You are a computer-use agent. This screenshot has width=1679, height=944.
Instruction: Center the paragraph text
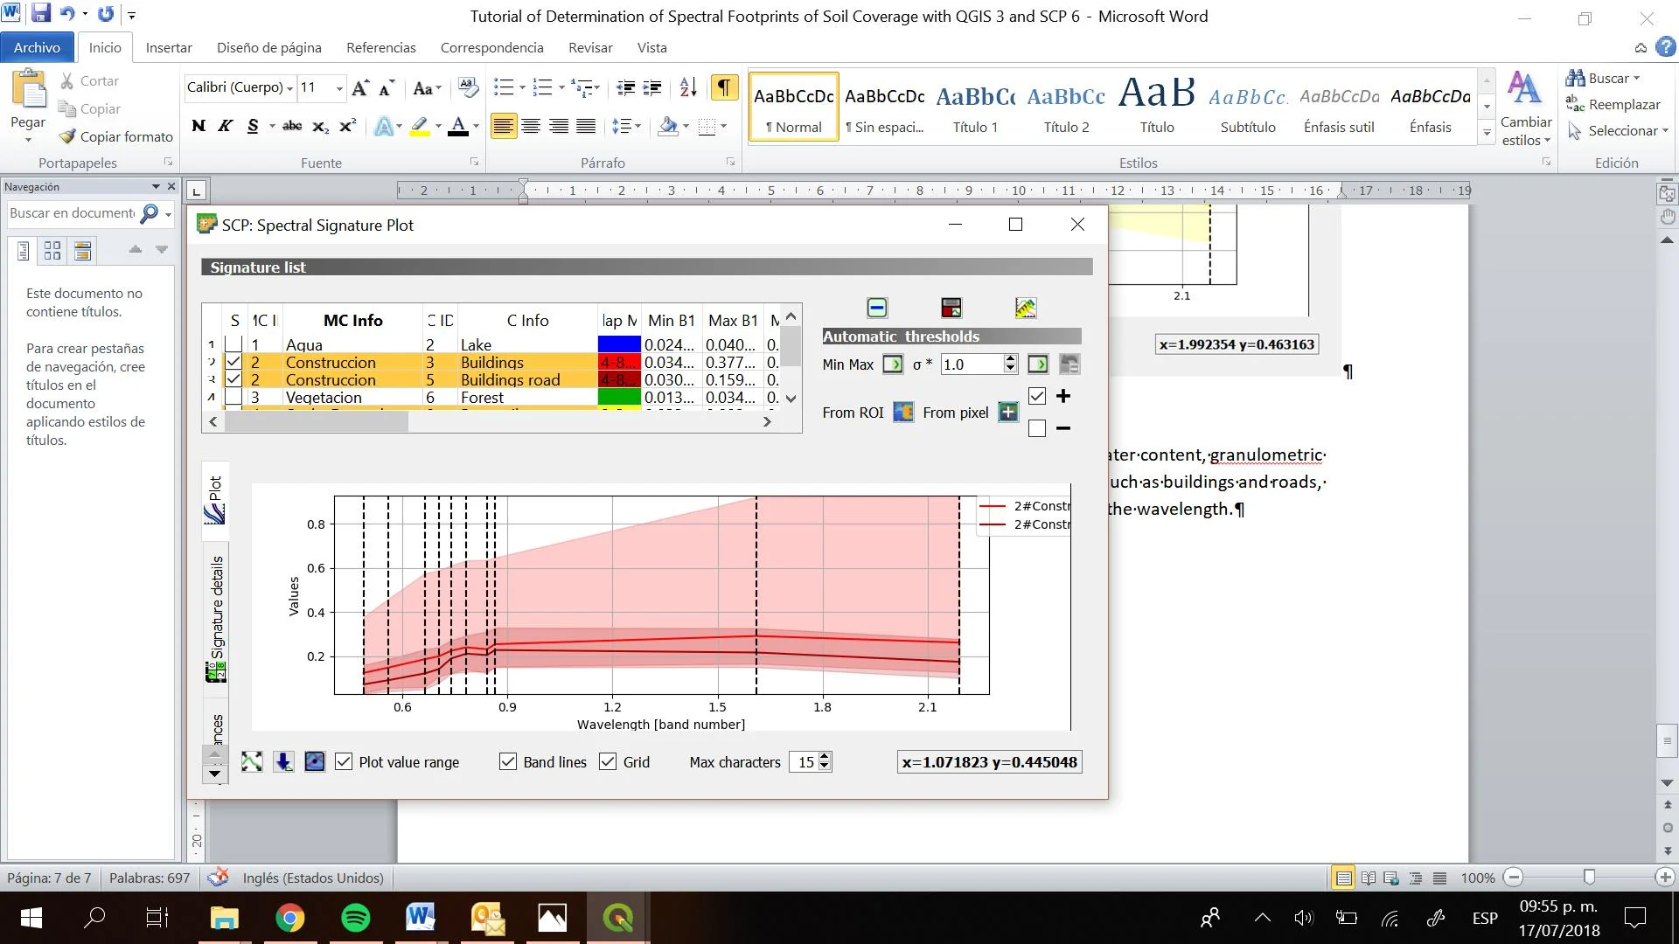531,127
